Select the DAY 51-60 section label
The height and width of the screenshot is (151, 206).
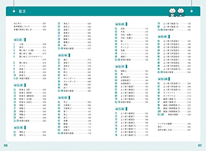[121, 24]
